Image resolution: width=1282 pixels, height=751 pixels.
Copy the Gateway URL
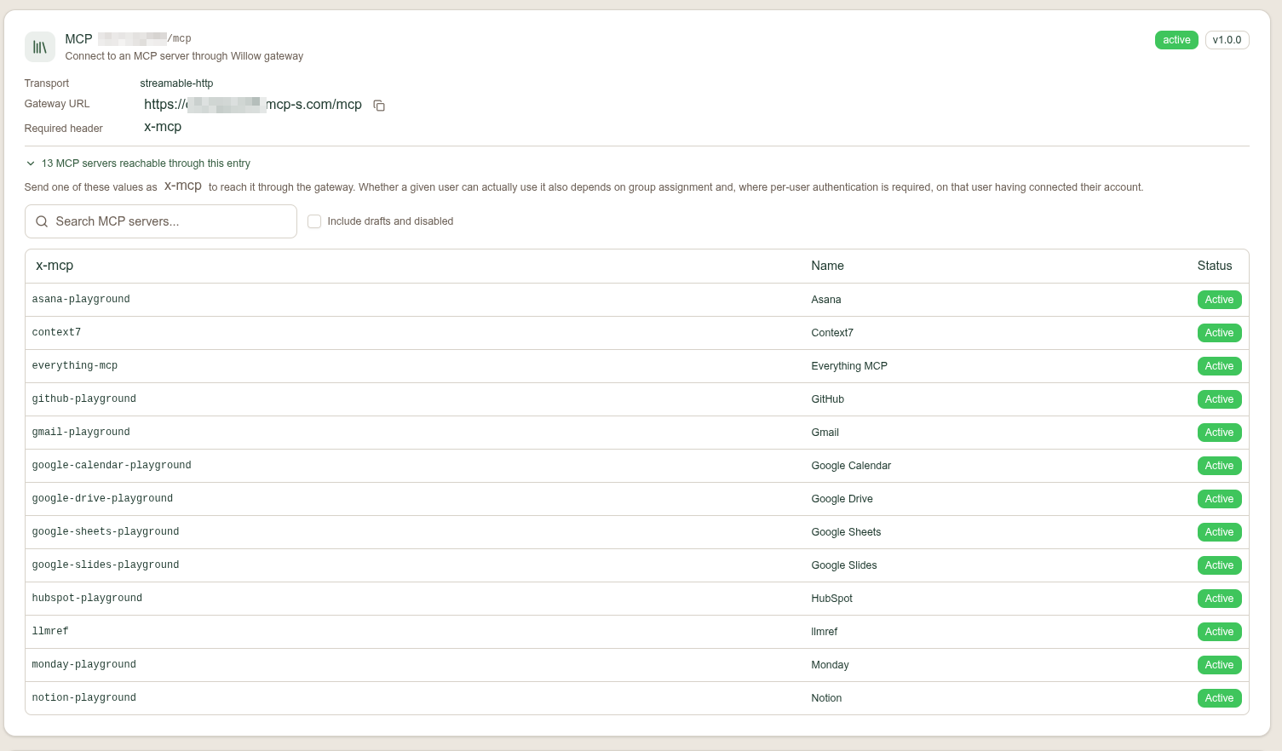pyautogui.click(x=379, y=106)
